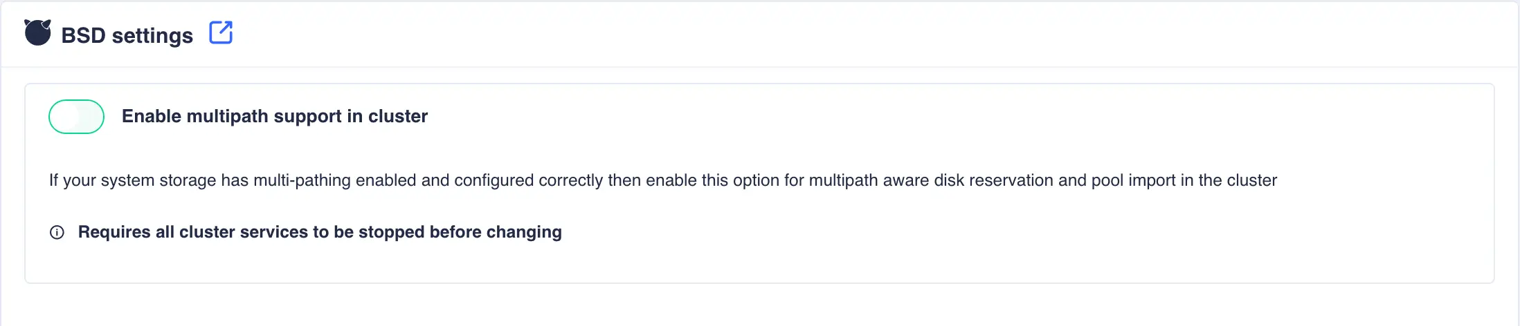Click the word "BSD" in the title
Screen dimensions: 1520x326
[x=83, y=35]
